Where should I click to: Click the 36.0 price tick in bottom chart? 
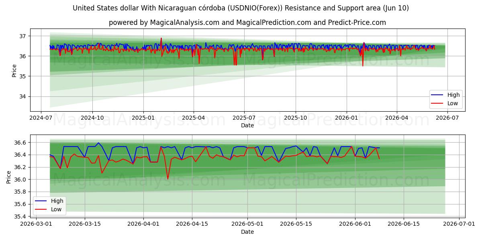tap(20, 180)
